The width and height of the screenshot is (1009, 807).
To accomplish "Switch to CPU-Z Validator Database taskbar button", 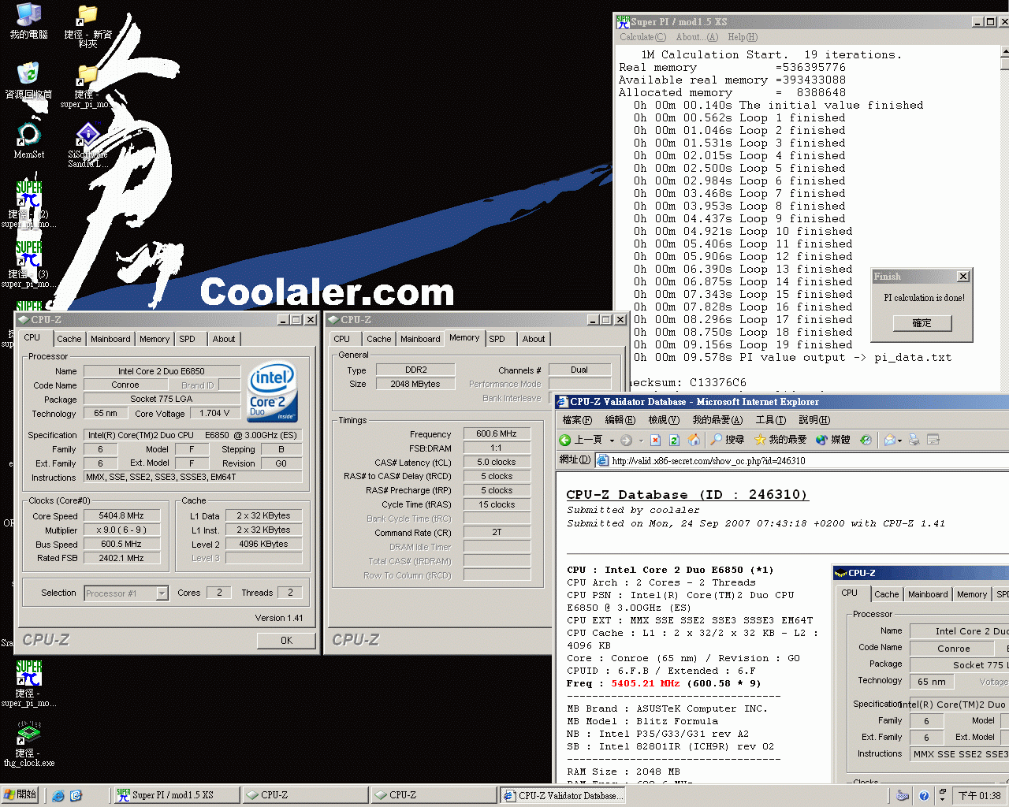I will coord(563,795).
